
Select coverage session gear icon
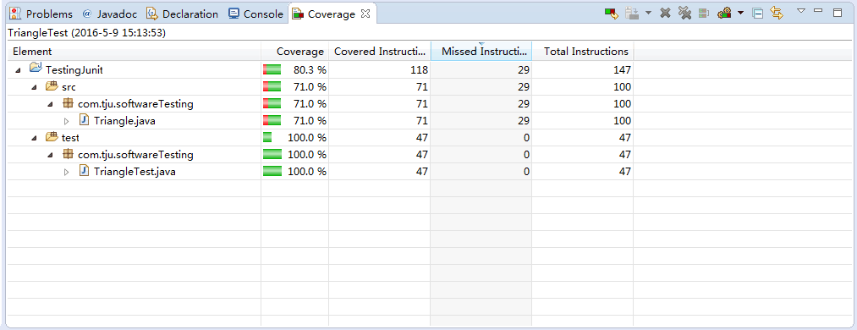725,13
